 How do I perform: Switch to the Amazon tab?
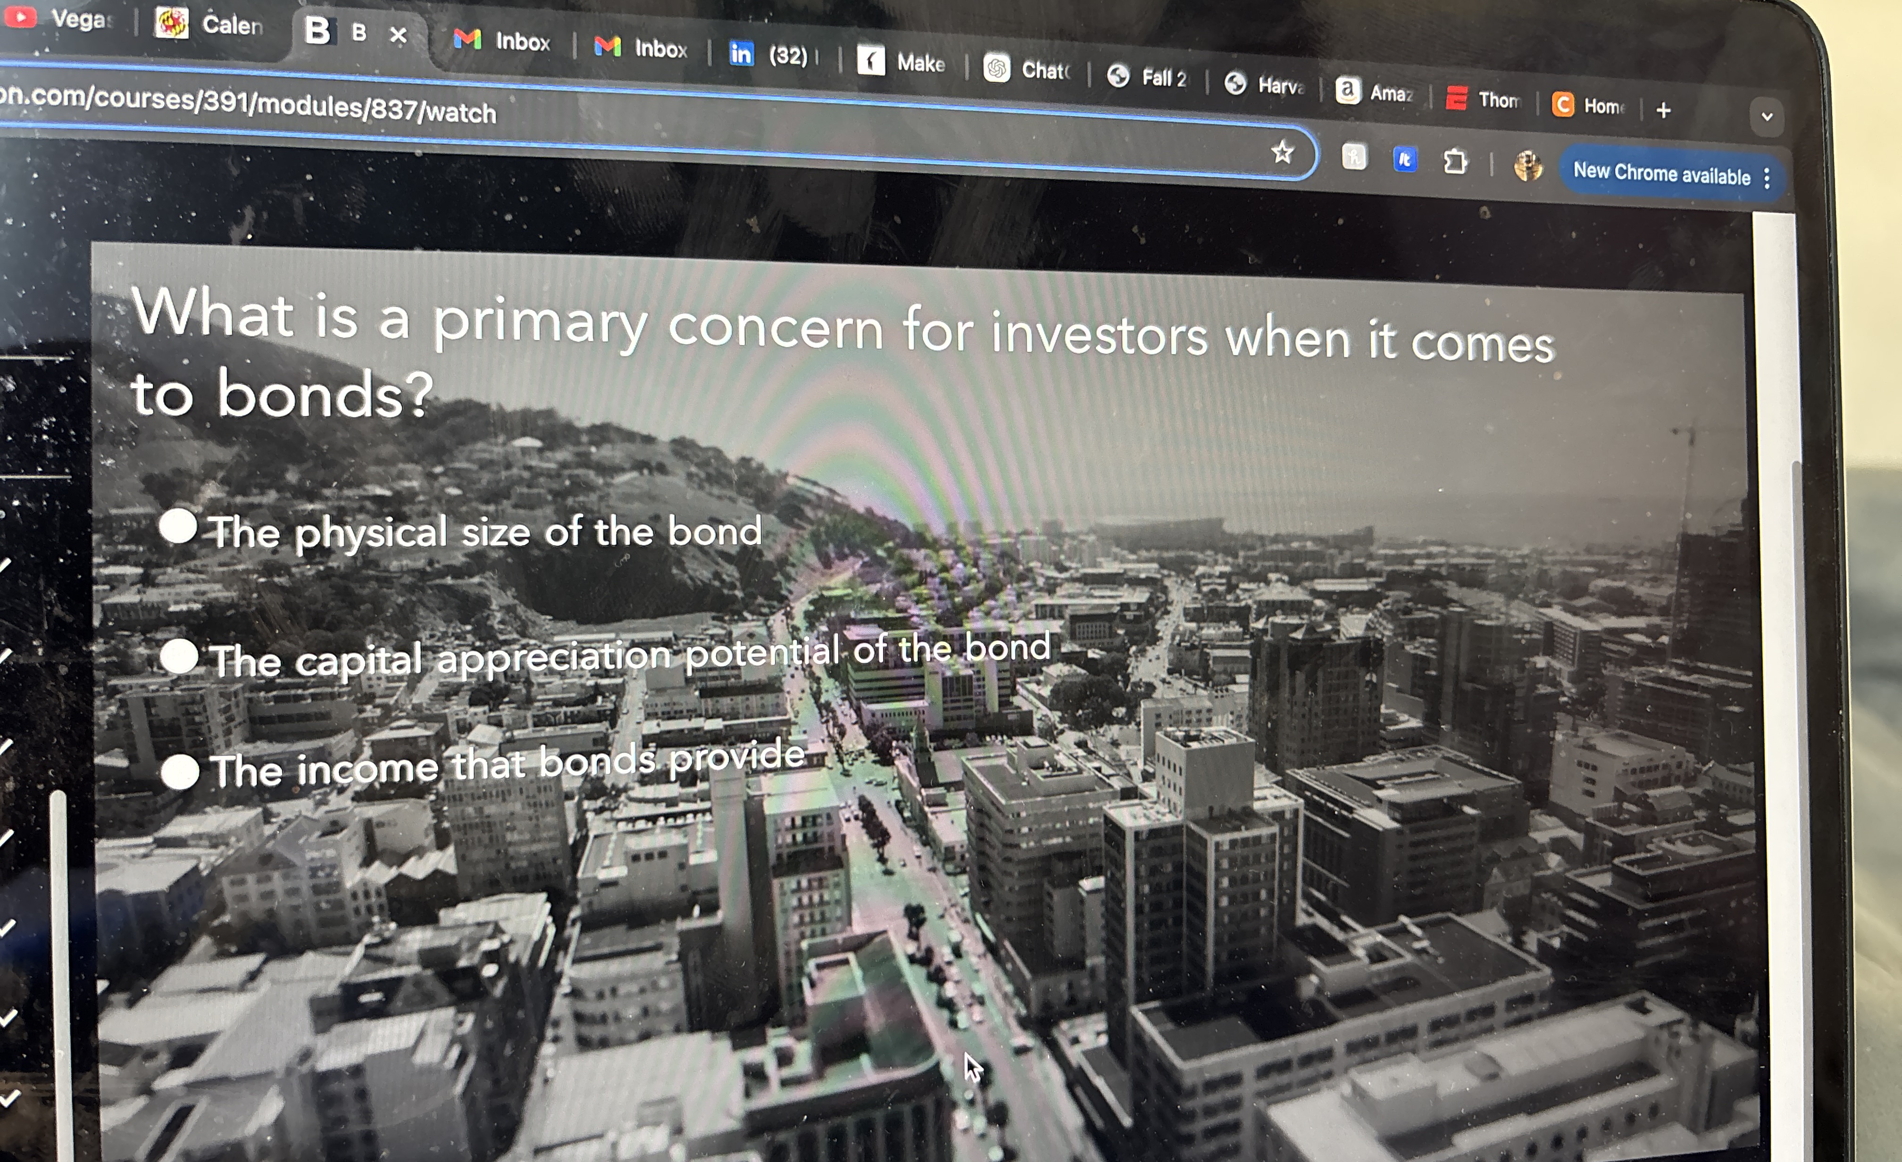(1376, 92)
